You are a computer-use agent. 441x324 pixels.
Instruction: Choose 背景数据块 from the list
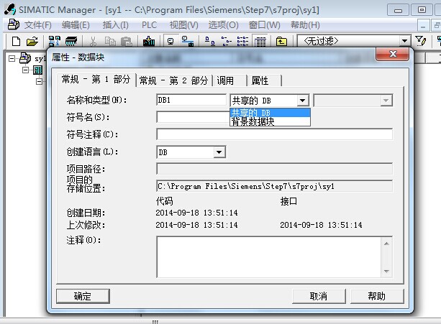pos(270,121)
